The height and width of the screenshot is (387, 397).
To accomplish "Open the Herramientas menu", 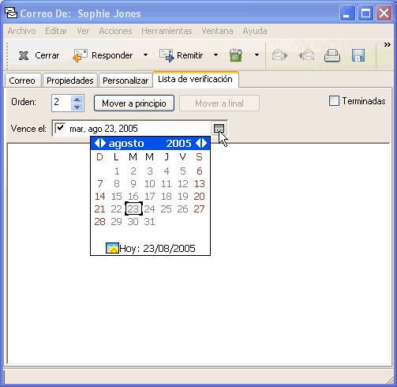I will pos(167,31).
